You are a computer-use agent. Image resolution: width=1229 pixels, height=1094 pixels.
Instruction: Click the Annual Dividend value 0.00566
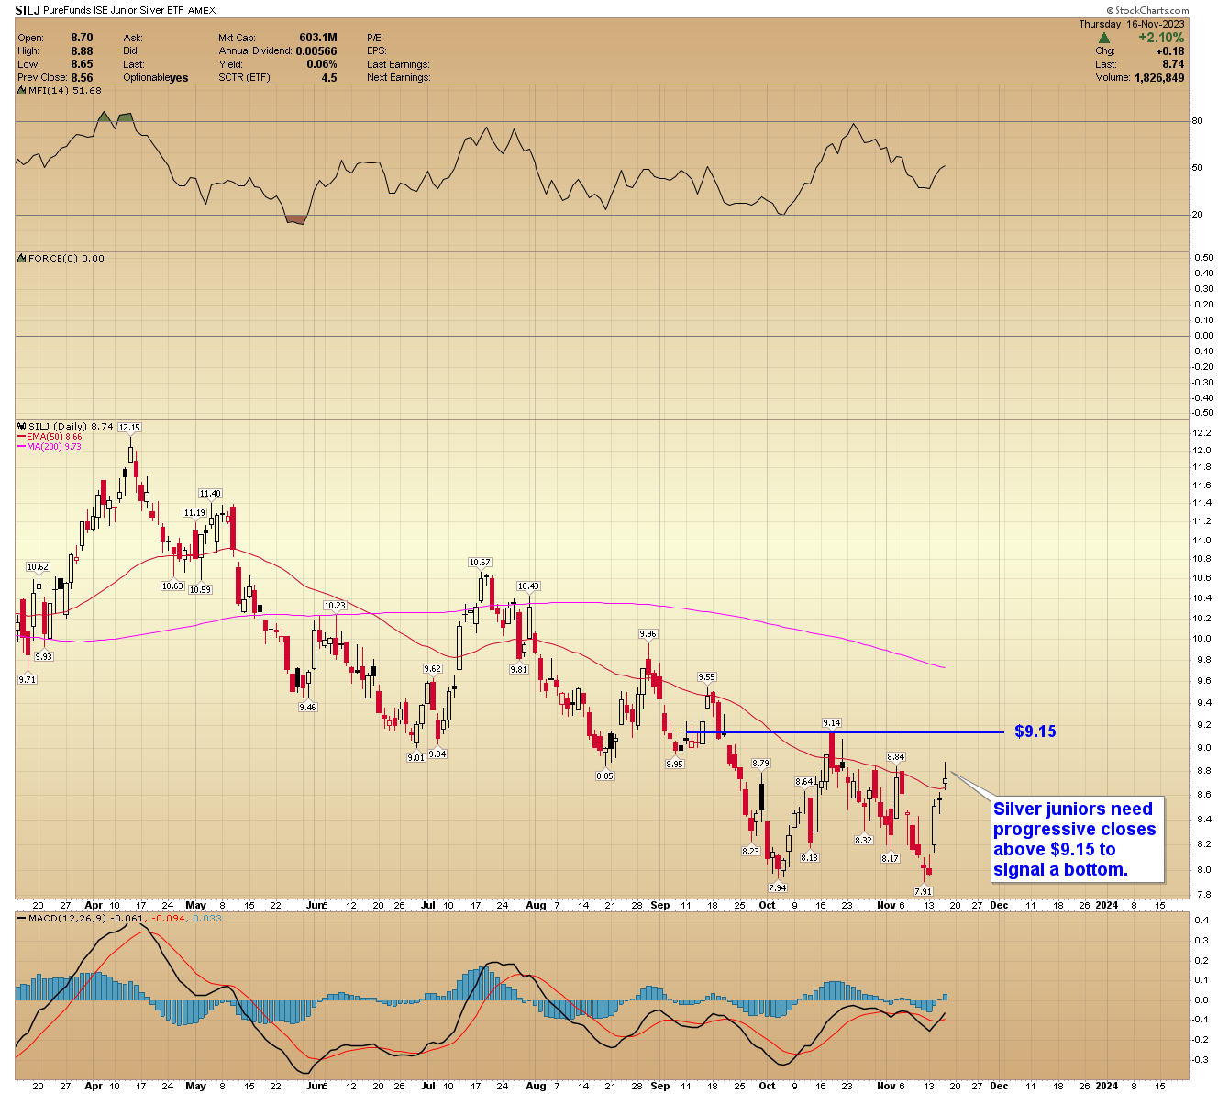(316, 51)
